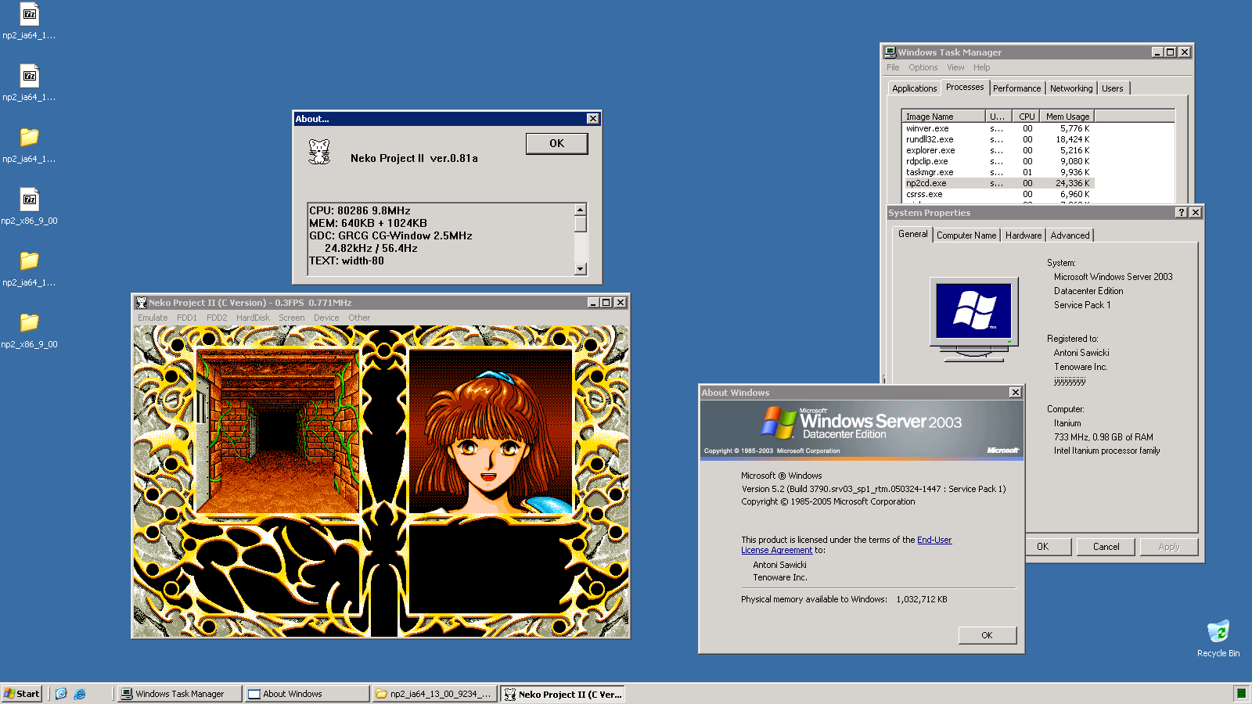Open Task Manager View menu
The height and width of the screenshot is (704, 1252).
click(955, 67)
